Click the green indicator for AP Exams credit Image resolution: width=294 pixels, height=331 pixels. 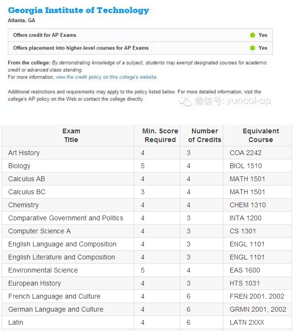pyautogui.click(x=252, y=35)
